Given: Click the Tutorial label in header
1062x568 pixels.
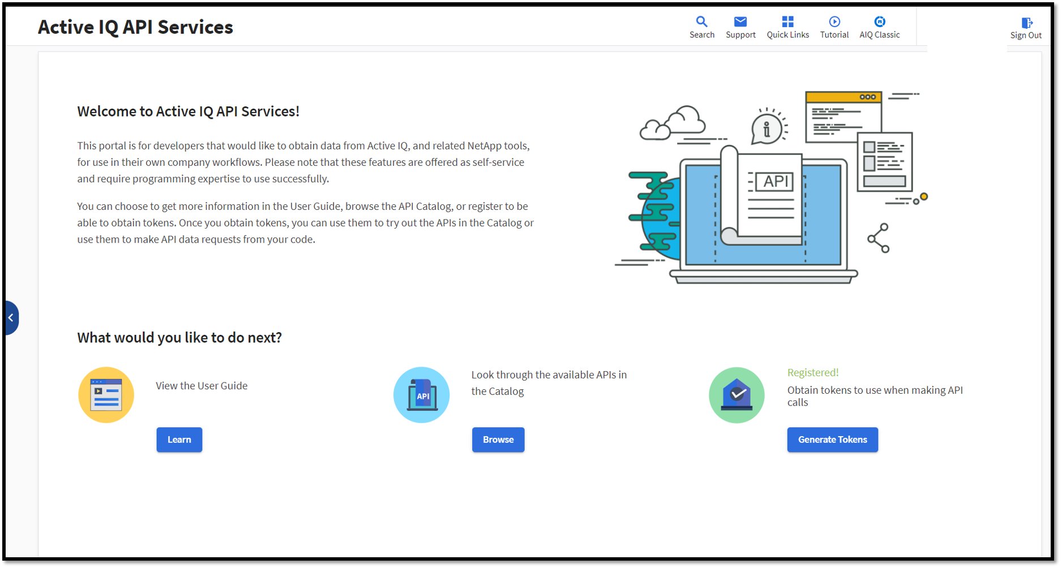Looking at the screenshot, I should tap(834, 35).
